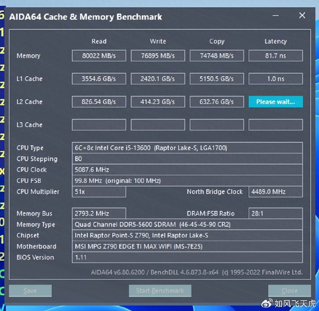Click the L1 Cache row label
This screenshot has height=311, width=319.
pos(30,79)
